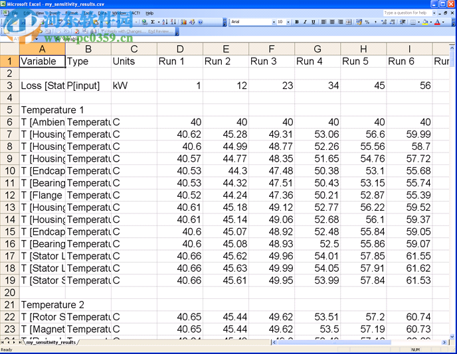
Task: Apply yellow Fill Color
Action: 425,22
